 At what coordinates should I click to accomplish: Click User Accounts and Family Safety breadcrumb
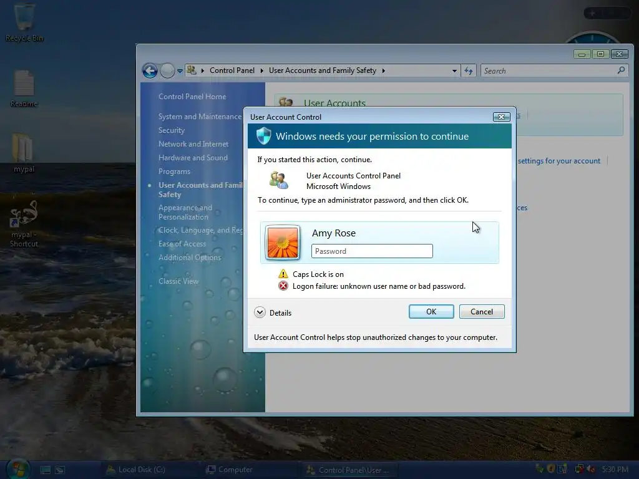(x=323, y=70)
